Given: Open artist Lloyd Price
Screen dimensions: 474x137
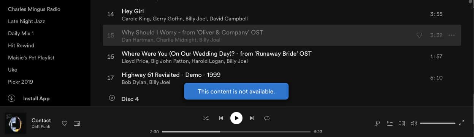Looking at the screenshot, I should point(135,61).
